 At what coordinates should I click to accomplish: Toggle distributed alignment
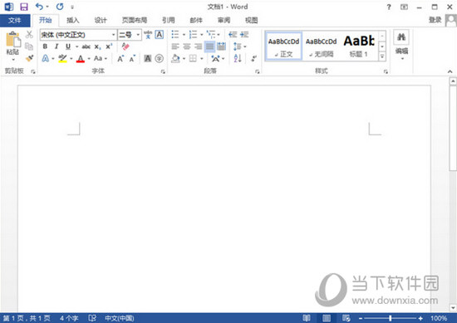(222, 46)
